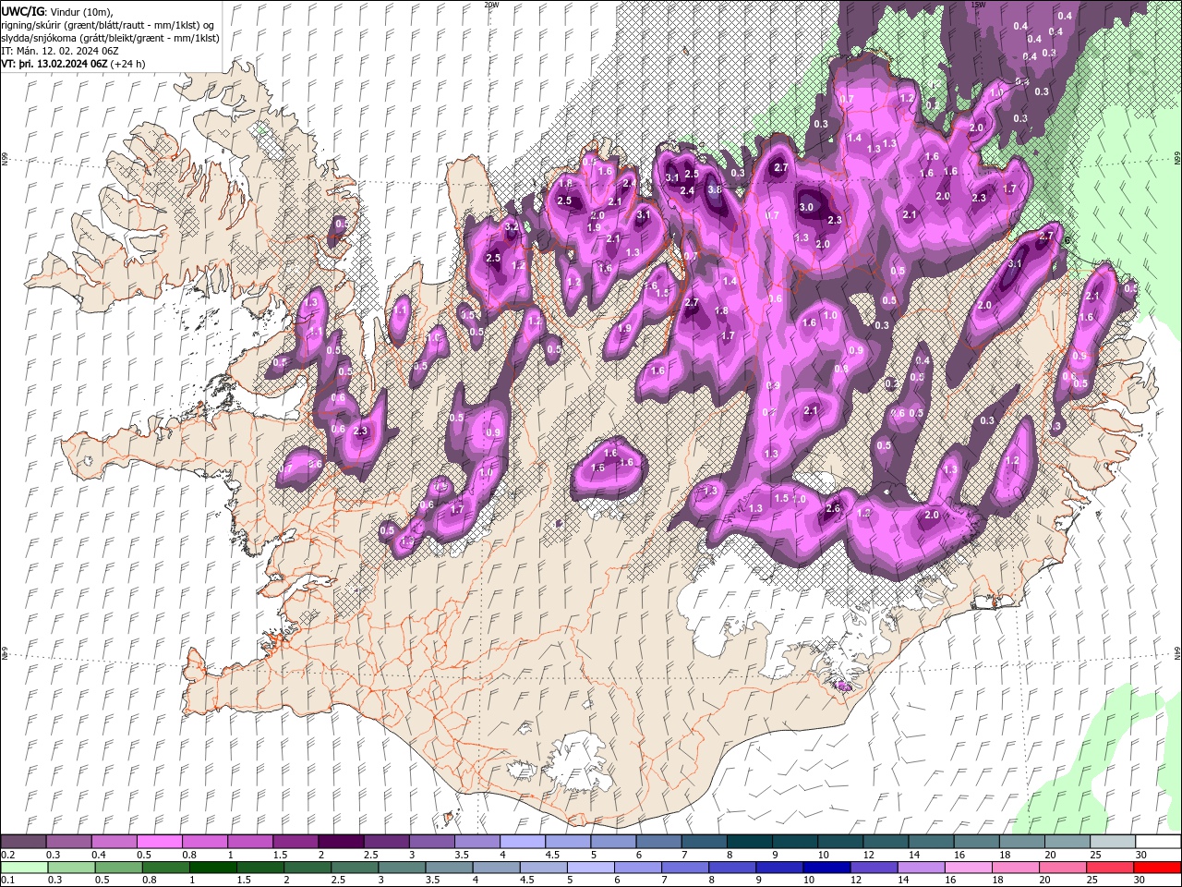Pick the pale lavender 4–4.5 swatch in upper legend
This screenshot has height=887, width=1182.
(x=522, y=842)
